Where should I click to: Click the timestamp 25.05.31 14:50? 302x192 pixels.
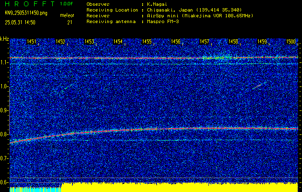click(20, 23)
